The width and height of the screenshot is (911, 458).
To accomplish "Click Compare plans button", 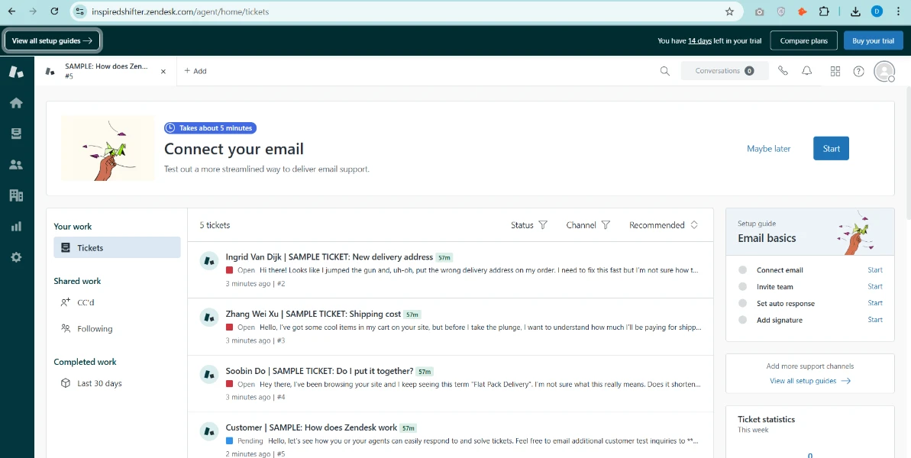I will click(x=803, y=40).
